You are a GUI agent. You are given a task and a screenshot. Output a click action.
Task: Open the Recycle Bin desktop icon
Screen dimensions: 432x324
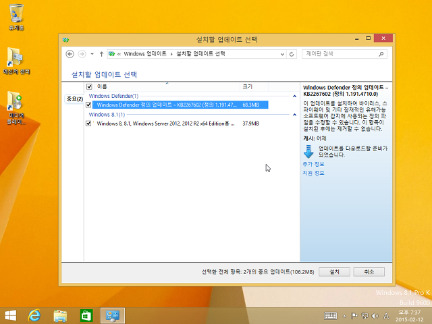pyautogui.click(x=16, y=17)
